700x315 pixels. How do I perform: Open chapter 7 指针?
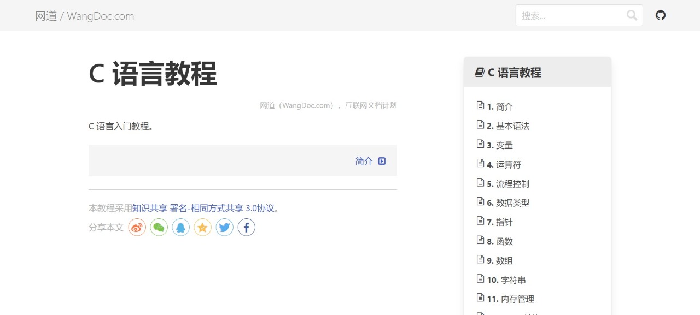(x=500, y=222)
